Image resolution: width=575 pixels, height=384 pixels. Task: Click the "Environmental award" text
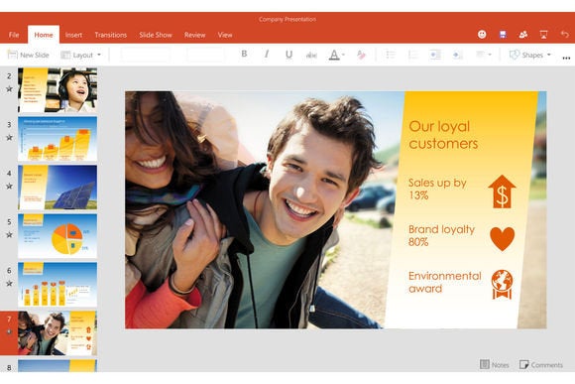(444, 282)
